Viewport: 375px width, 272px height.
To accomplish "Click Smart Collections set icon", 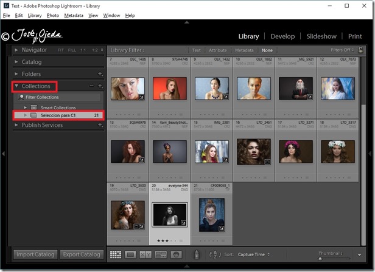I will [x=34, y=107].
